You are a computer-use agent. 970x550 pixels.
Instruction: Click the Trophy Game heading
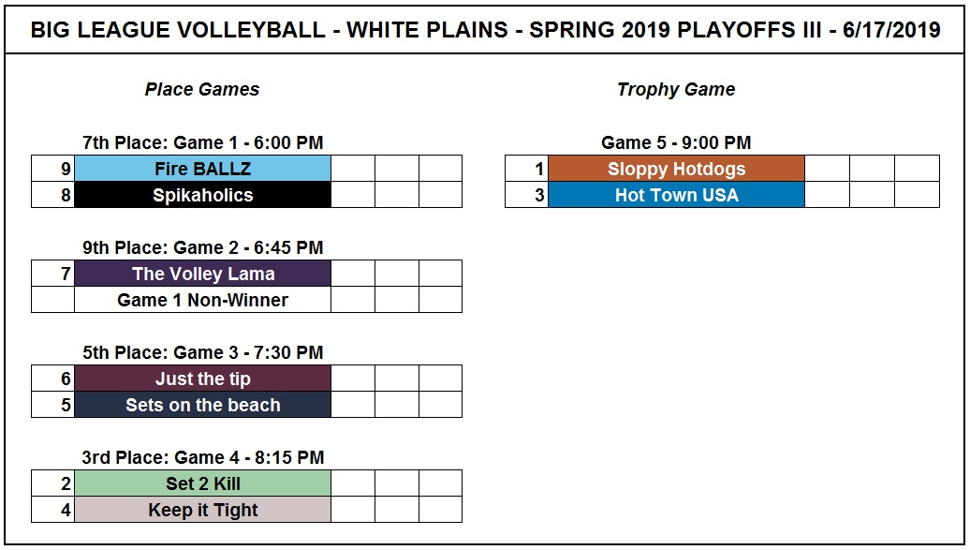(x=676, y=89)
